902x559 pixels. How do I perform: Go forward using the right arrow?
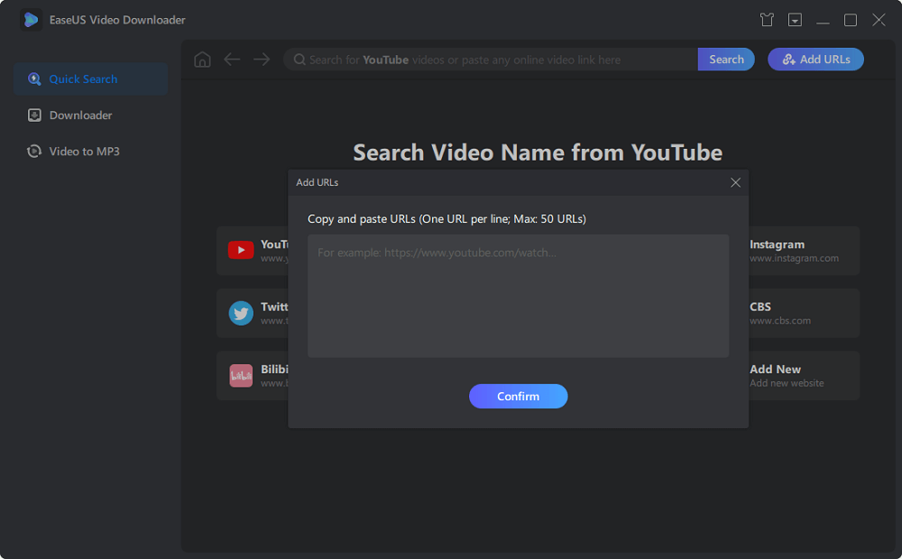pyautogui.click(x=262, y=60)
